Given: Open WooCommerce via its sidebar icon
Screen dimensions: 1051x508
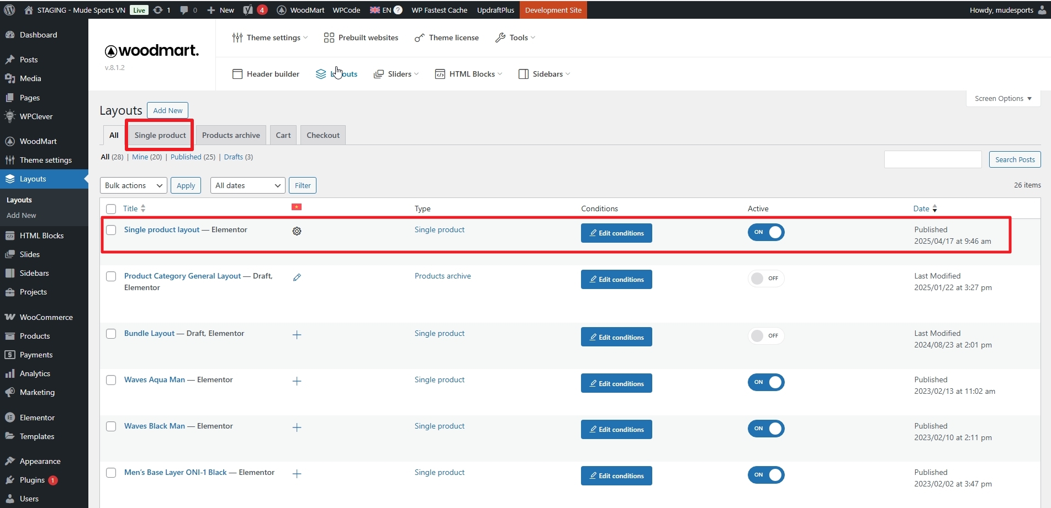Looking at the screenshot, I should [9, 317].
